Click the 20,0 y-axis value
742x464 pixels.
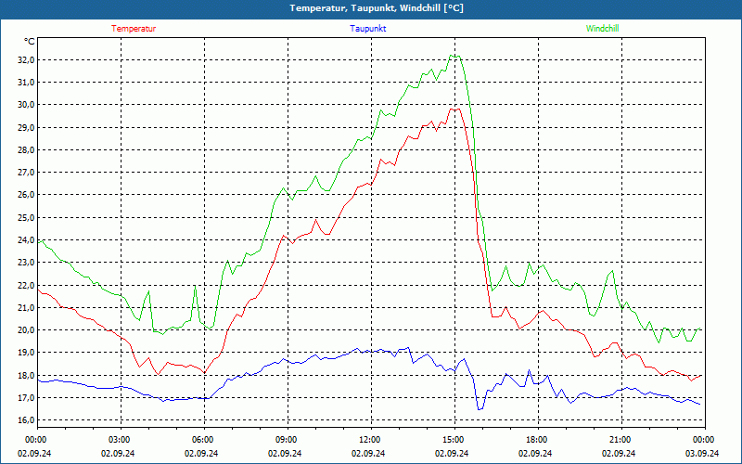[27, 330]
